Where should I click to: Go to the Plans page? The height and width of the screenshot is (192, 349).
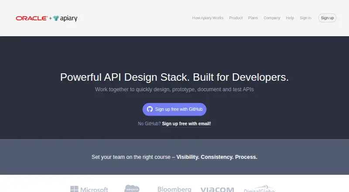tap(253, 18)
